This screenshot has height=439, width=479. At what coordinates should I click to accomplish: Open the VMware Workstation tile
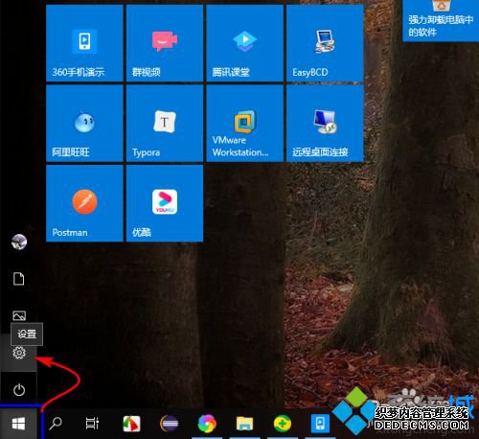pyautogui.click(x=245, y=124)
